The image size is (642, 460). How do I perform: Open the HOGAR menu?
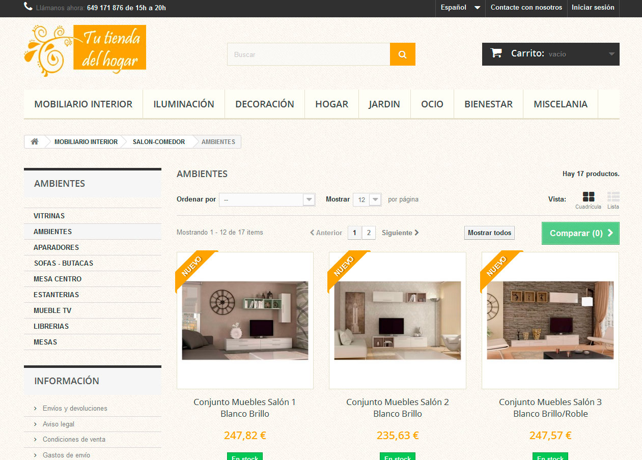332,104
